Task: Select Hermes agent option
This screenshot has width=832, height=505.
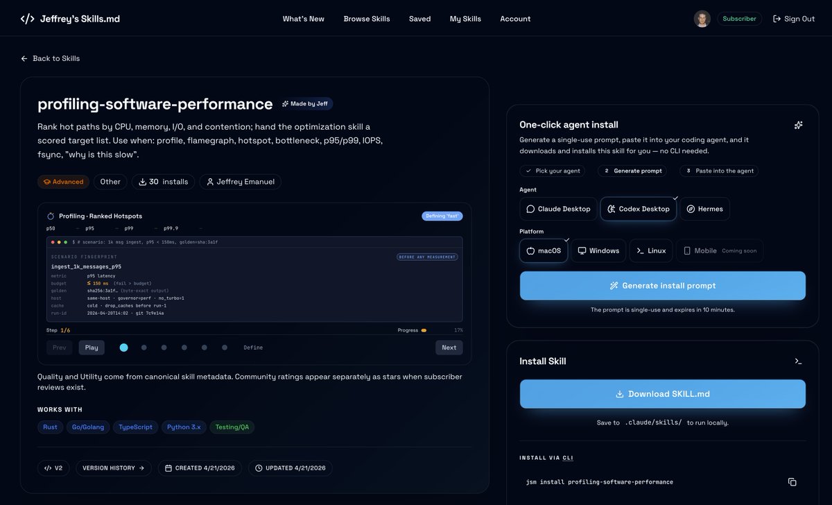Action: coord(704,209)
